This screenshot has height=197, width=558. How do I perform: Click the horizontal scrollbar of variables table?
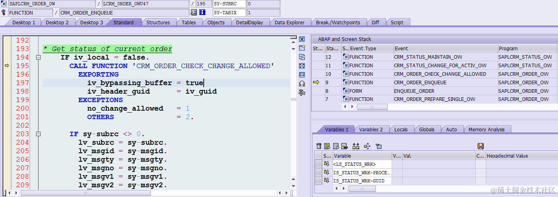point(362,188)
